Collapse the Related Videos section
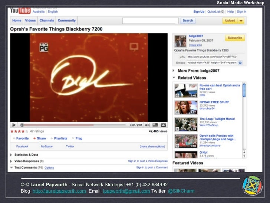 pyautogui.click(x=174, y=78)
